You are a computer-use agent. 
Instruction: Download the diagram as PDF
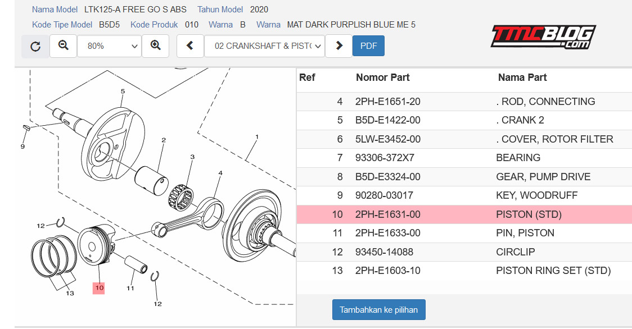(368, 46)
